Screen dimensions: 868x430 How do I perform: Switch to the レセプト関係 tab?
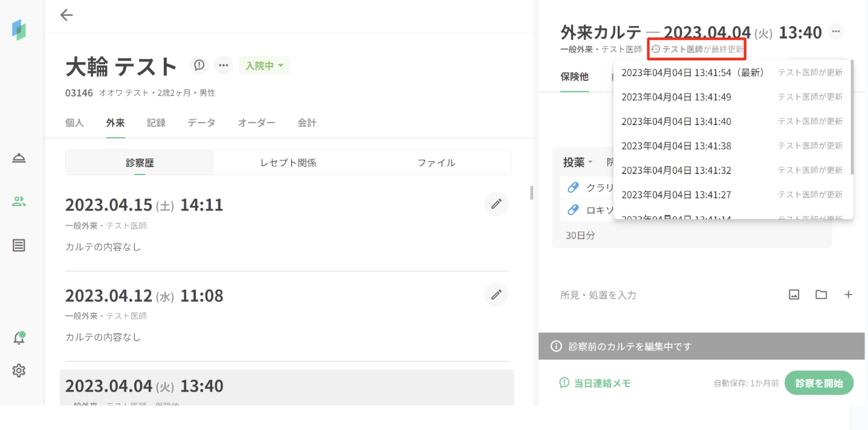pos(288,162)
